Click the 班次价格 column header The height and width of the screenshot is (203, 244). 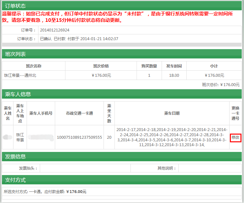tap(101, 66)
